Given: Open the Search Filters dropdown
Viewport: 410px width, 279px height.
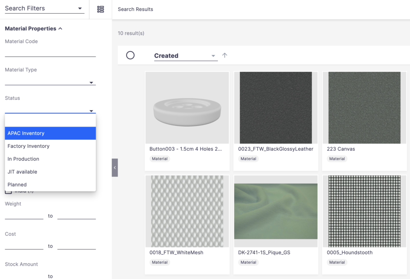Looking at the screenshot, I should (x=44, y=8).
